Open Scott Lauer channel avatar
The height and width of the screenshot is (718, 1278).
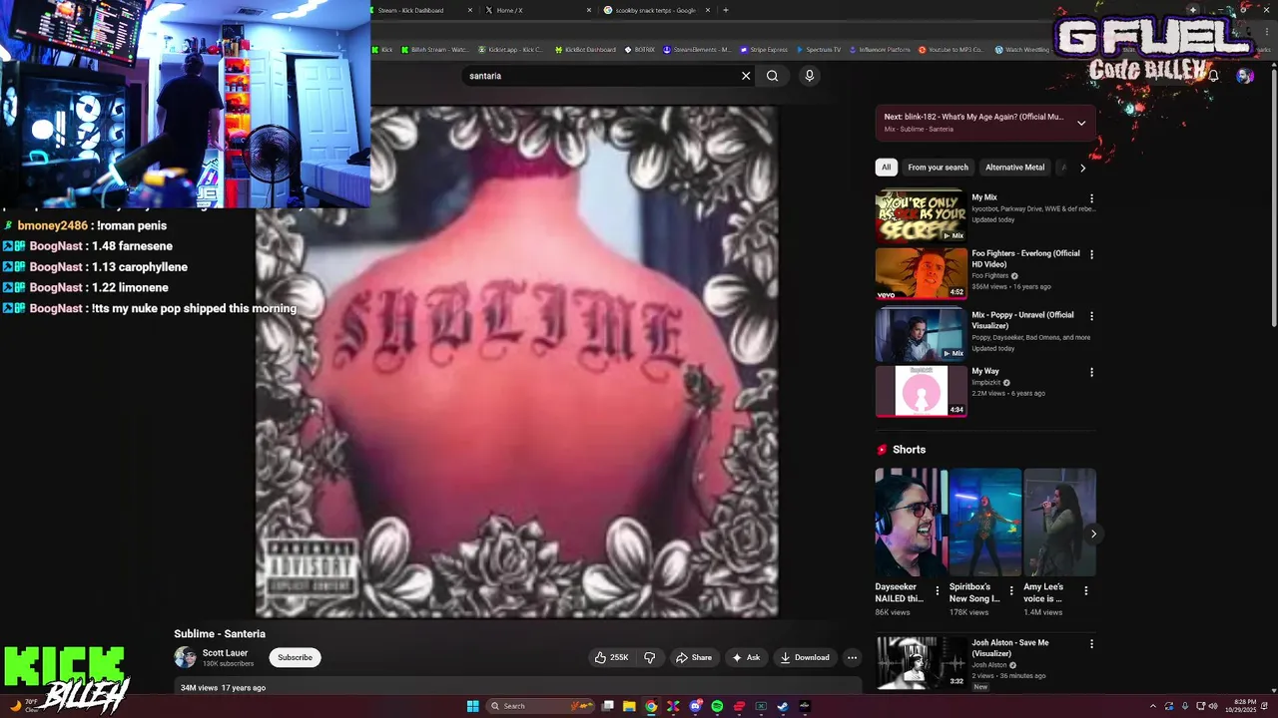[185, 657]
